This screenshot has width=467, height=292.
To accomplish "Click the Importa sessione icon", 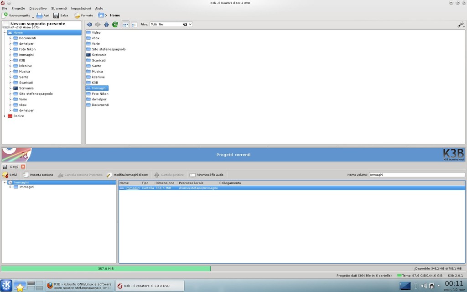I will coord(39,174).
